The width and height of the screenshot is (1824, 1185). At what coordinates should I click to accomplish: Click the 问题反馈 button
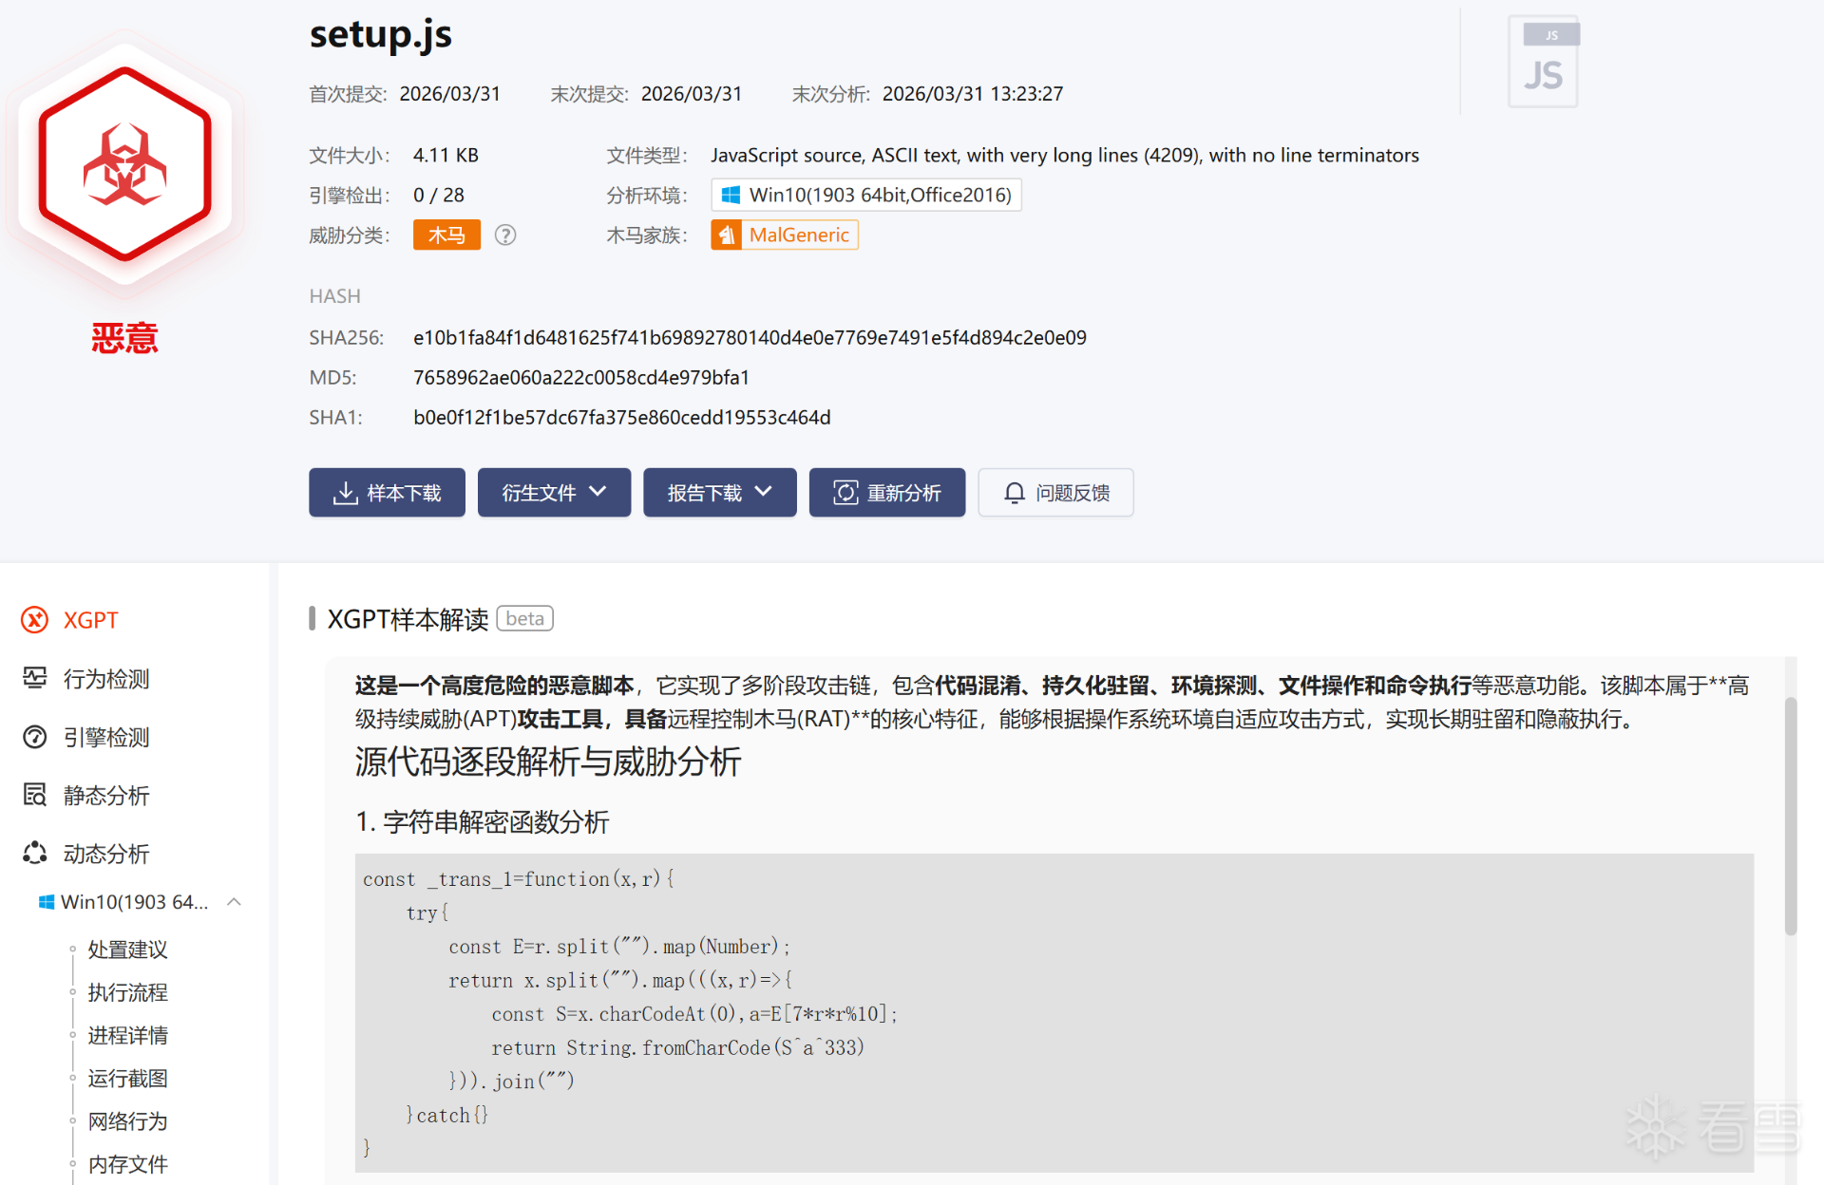click(x=1055, y=492)
